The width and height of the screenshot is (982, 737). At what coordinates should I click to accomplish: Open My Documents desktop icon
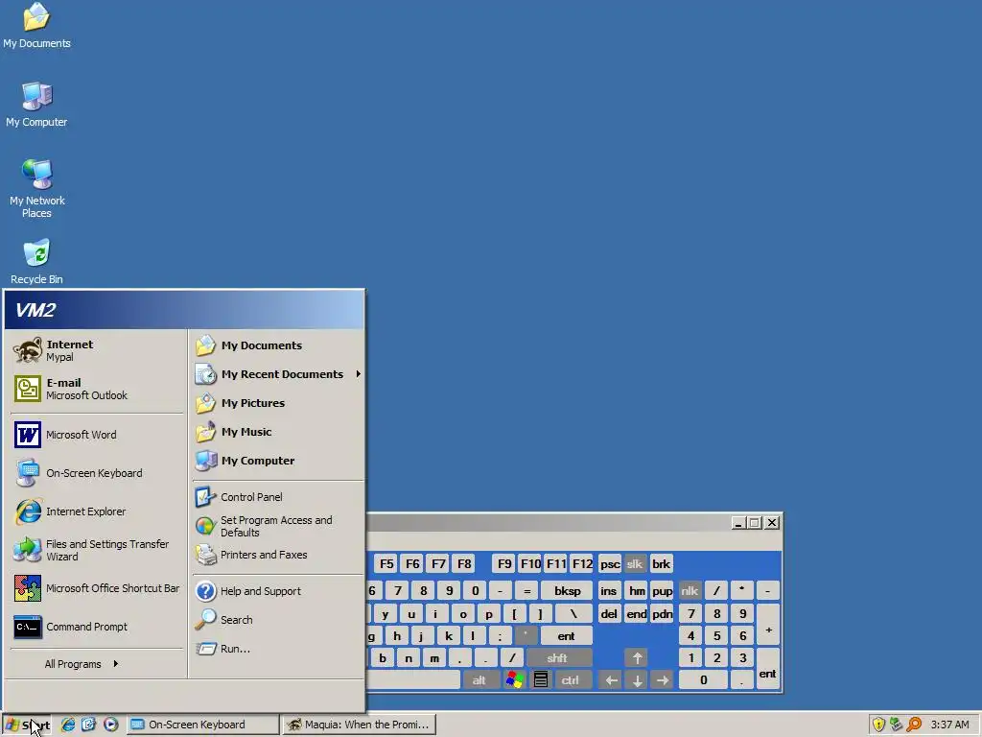tap(36, 26)
